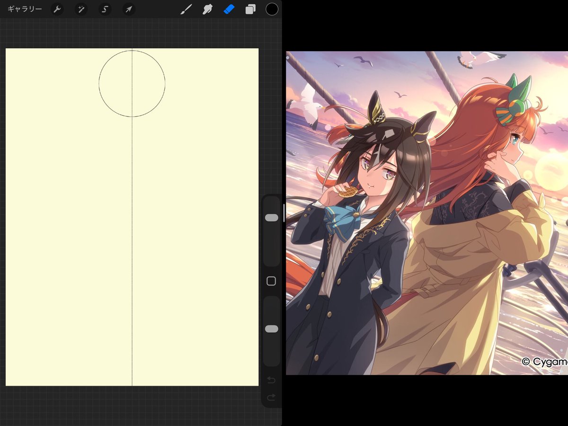This screenshot has height=426, width=568.
Task: Click the brush opacity slider handle
Action: coord(272,328)
